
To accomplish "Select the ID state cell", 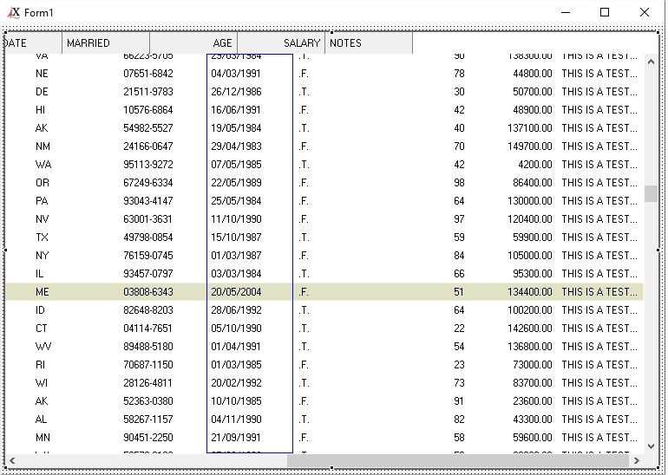I will click(x=40, y=310).
